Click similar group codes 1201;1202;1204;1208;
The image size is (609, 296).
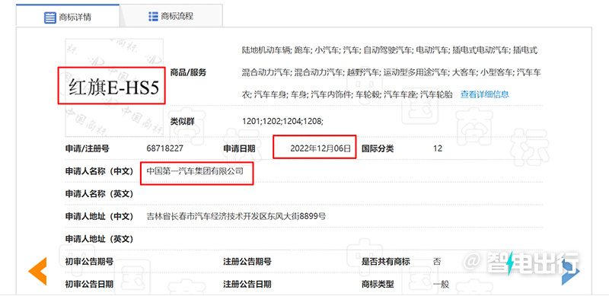click(x=282, y=121)
